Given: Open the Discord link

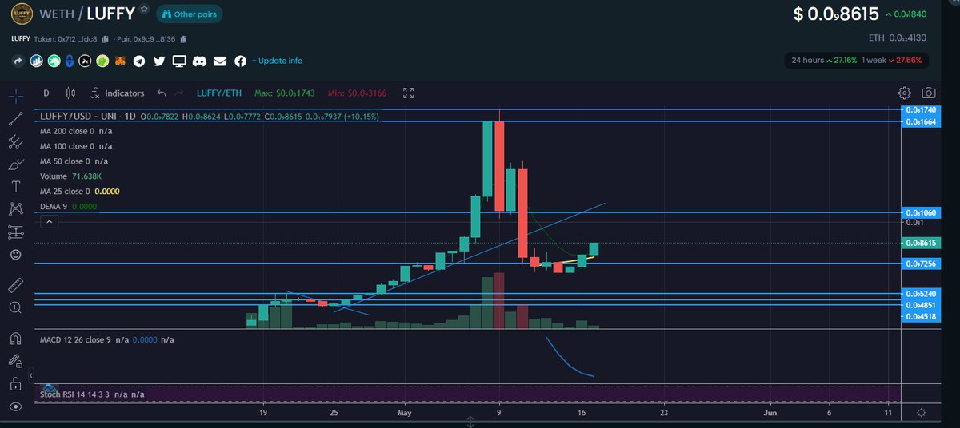Looking at the screenshot, I should (199, 61).
